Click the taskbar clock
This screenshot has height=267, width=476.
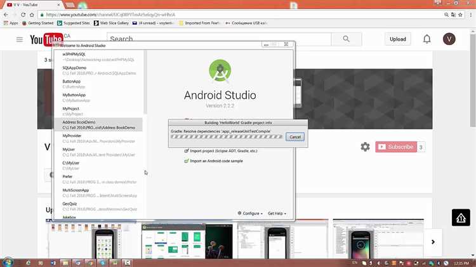coord(461,263)
